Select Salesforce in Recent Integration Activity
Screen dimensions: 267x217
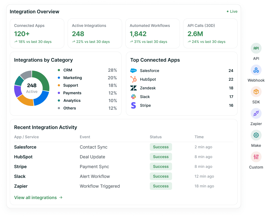point(25,147)
